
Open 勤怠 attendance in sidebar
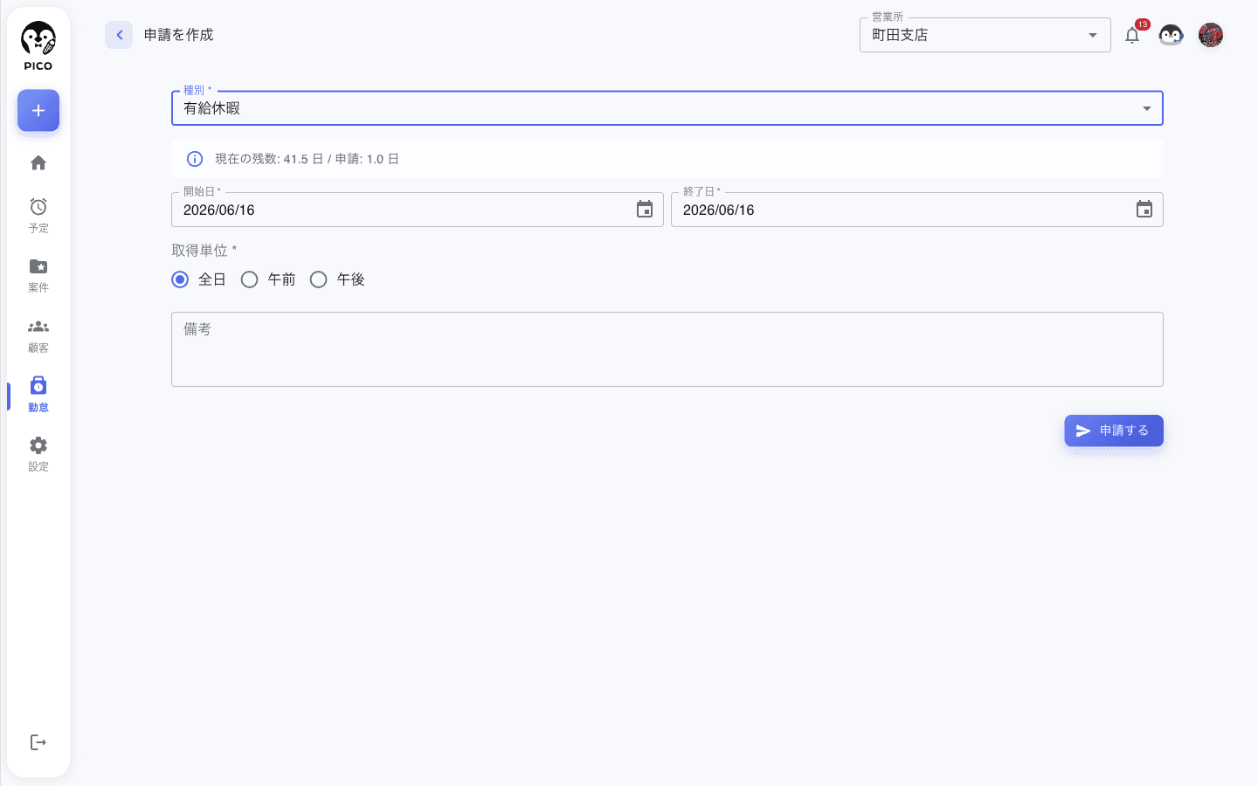38,395
